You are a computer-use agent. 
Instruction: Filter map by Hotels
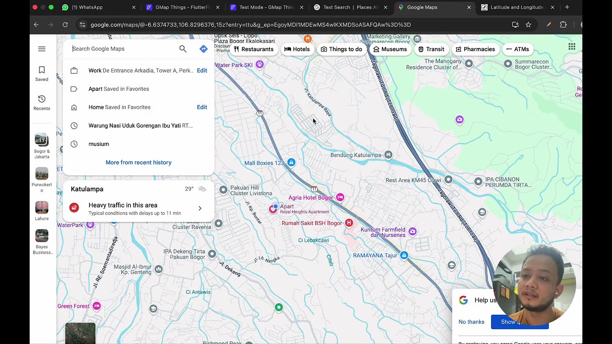tap(297, 49)
